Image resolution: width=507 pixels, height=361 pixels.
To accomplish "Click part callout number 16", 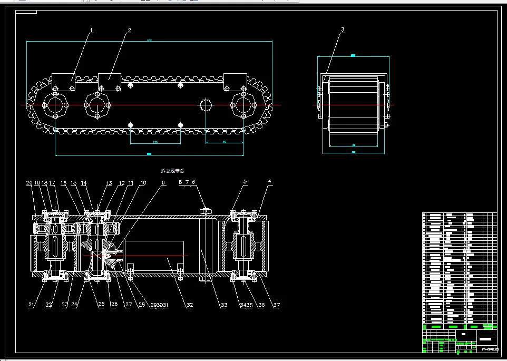I will [64, 183].
